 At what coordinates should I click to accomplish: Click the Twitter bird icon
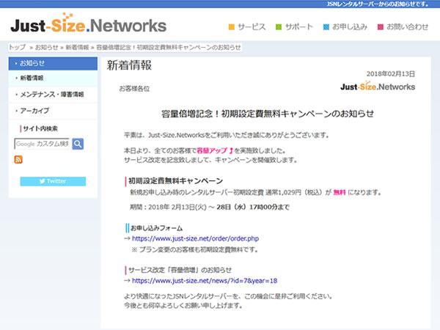[x=43, y=181]
